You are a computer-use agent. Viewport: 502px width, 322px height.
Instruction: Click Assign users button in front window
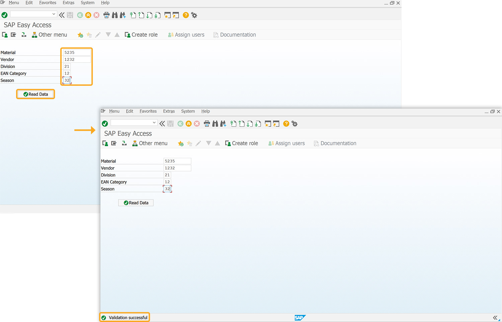(x=286, y=143)
